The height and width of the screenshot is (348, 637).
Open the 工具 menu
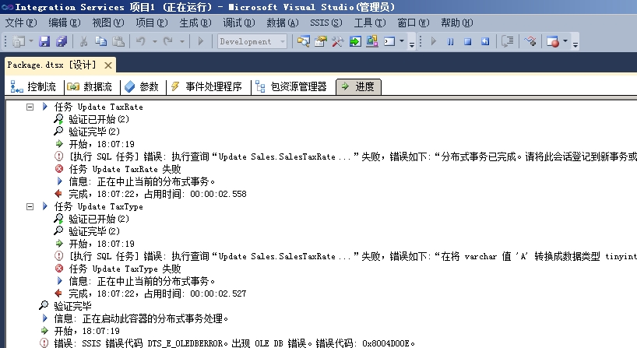[x=370, y=23]
